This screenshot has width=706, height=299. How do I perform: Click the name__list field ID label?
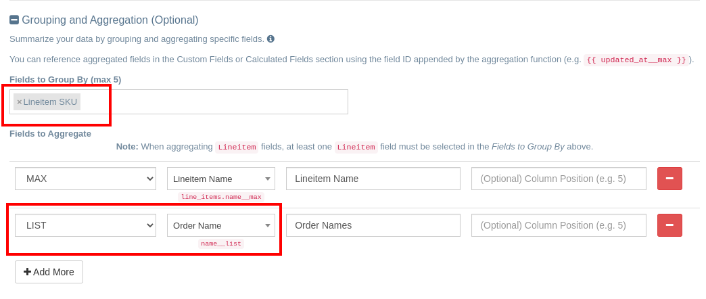221,244
